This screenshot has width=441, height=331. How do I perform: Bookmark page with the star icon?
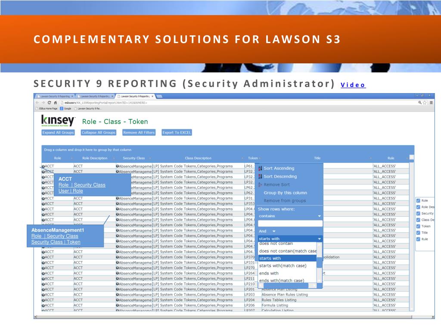click(425, 103)
